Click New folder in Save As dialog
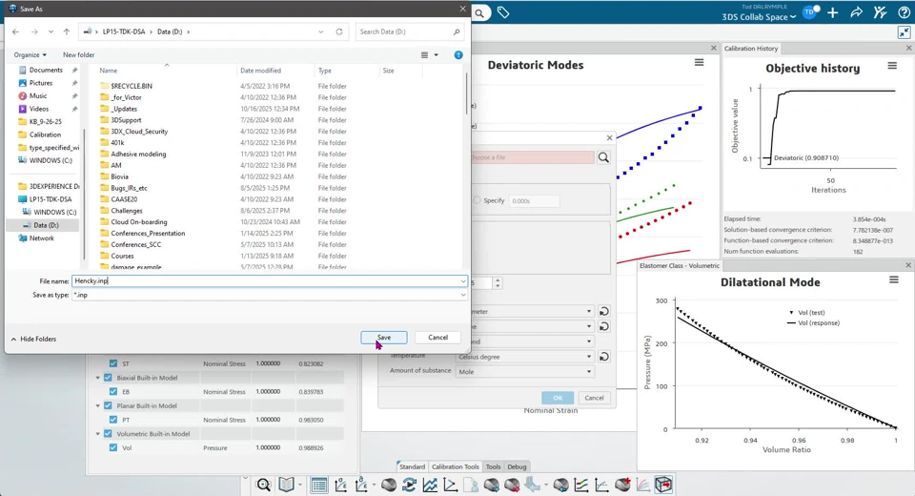Screen dimensions: 915x496 (78, 55)
